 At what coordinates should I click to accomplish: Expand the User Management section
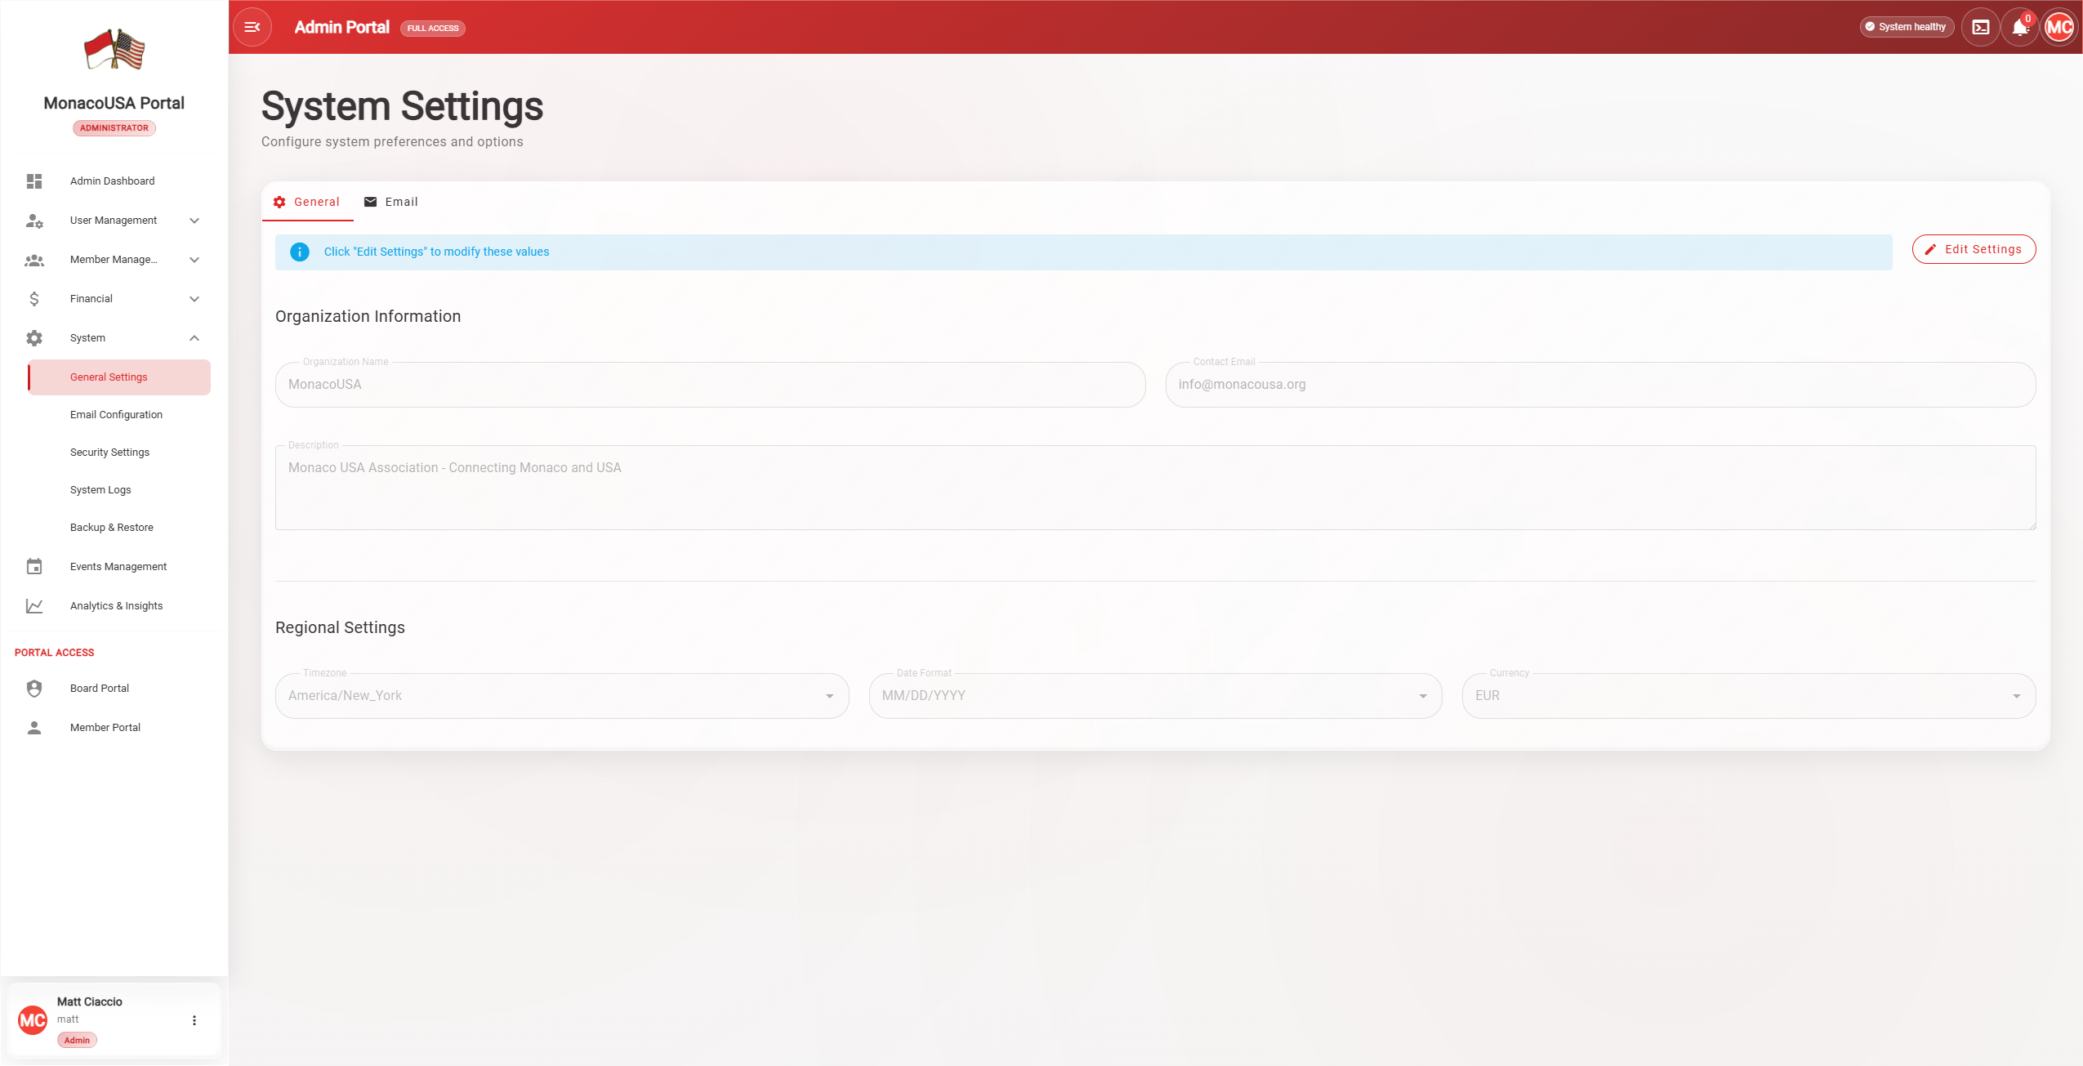click(194, 221)
